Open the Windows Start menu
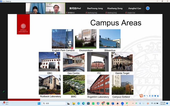 39,103
